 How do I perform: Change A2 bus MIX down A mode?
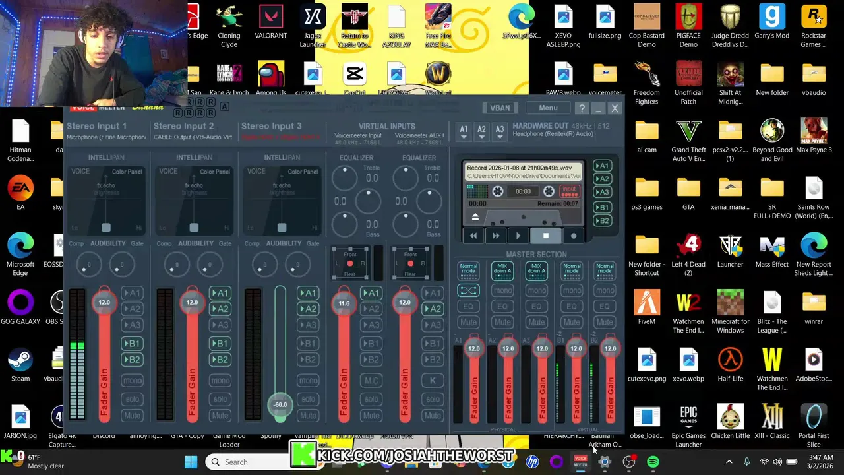502,270
